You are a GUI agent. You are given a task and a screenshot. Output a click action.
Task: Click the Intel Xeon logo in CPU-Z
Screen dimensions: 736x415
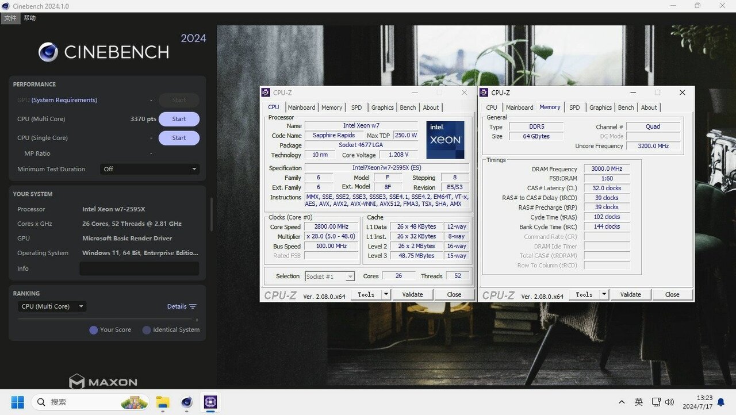(445, 140)
